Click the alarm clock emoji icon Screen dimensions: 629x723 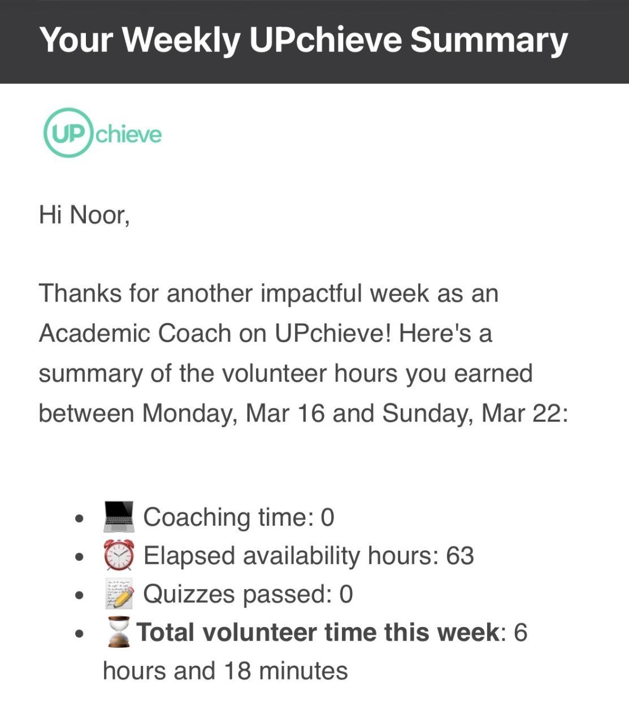119,555
